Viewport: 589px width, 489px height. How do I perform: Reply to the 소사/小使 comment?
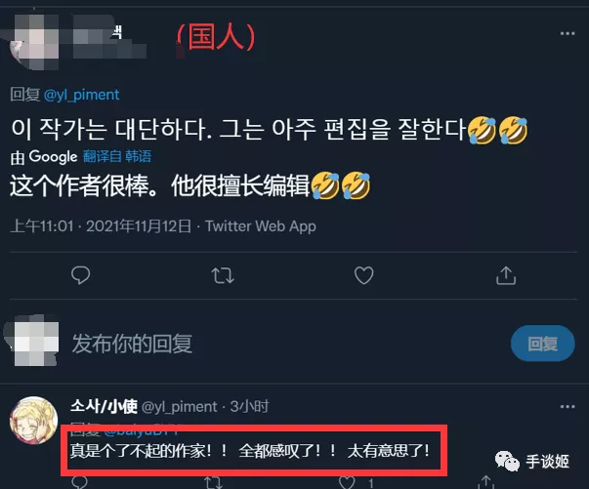click(x=80, y=482)
